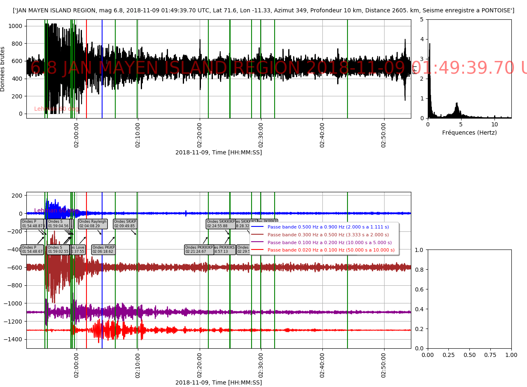Click the Ondes SKiKP 02:09:49.85 annotation
The image size is (527, 387).
125,224
